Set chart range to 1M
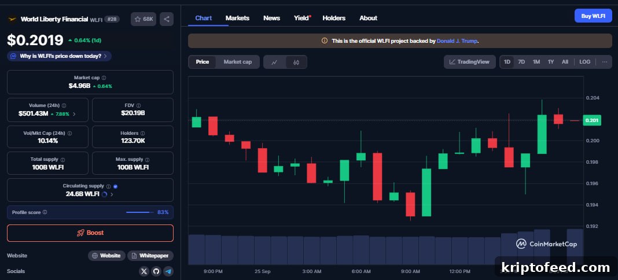This screenshot has width=618, height=280. tap(536, 62)
